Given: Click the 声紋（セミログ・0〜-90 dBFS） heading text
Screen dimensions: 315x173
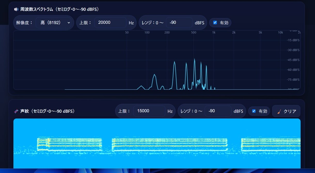Looking at the screenshot, I should [x=48, y=111].
